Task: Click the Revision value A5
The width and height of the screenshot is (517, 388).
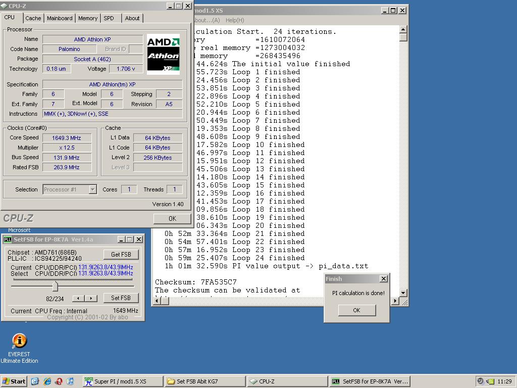Action: 169,104
